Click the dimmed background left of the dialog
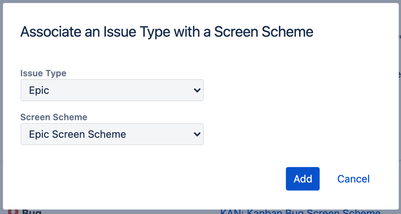Screen dimensions: 401x214 (x=1, y=104)
